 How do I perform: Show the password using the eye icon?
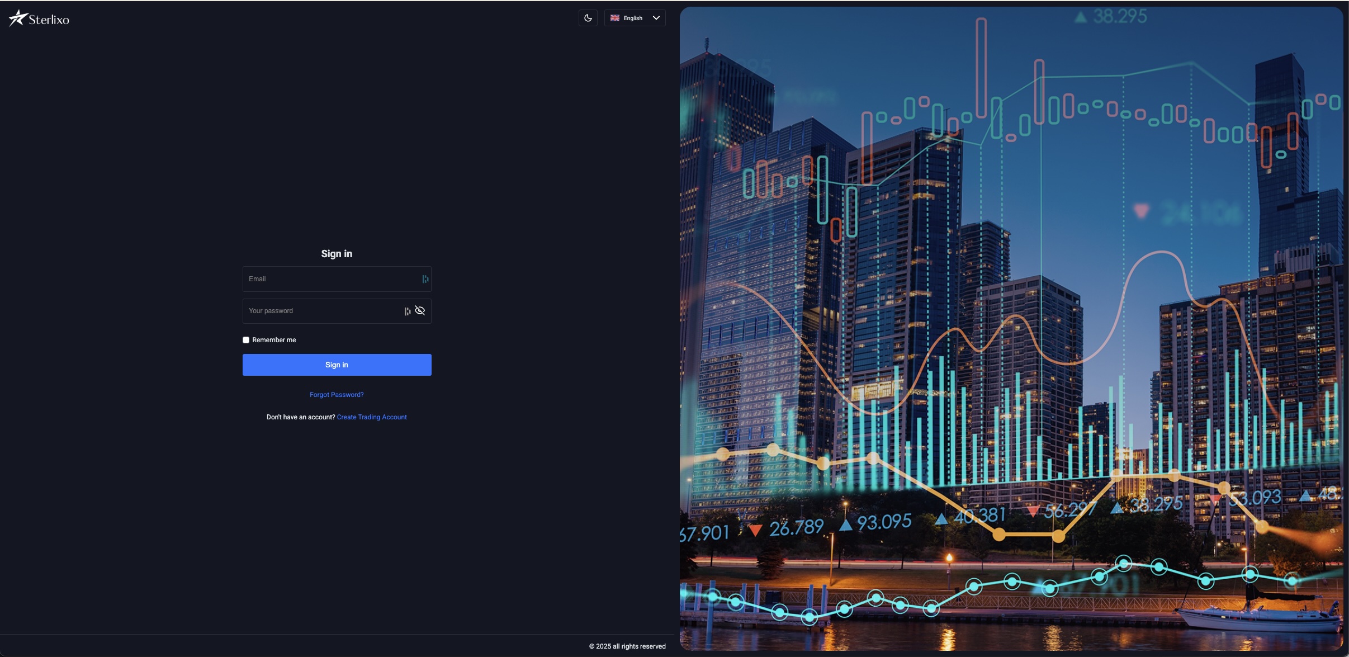420,310
